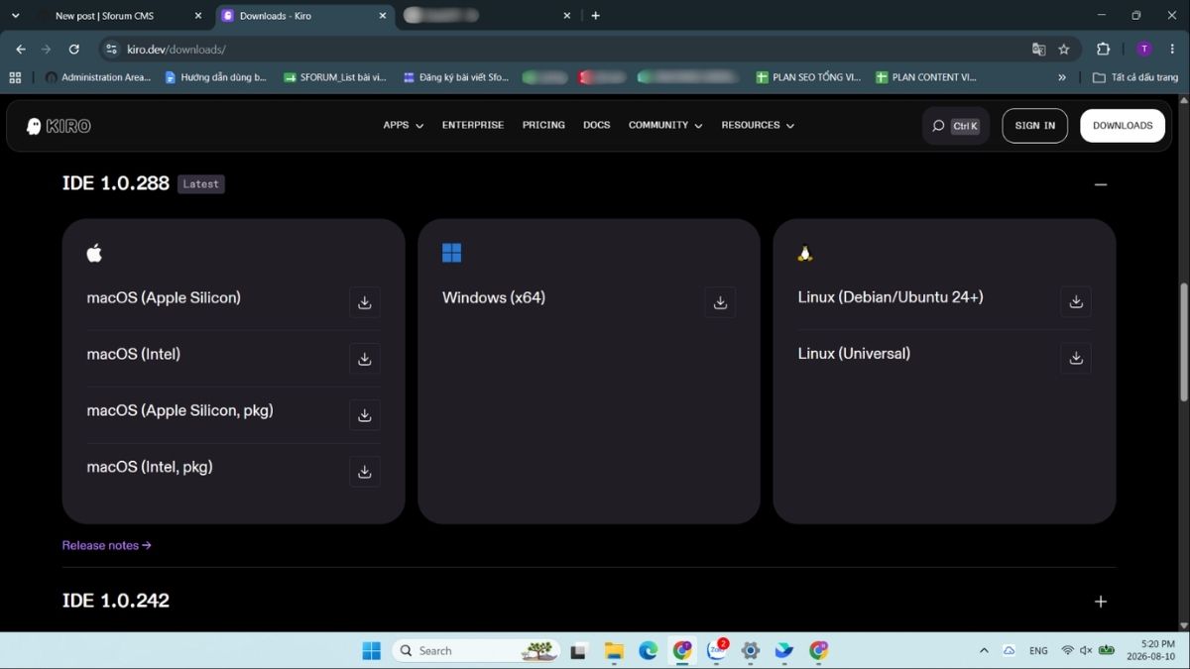1190x669 pixels.
Task: Open the COMMUNITY dropdown menu
Action: pos(665,125)
